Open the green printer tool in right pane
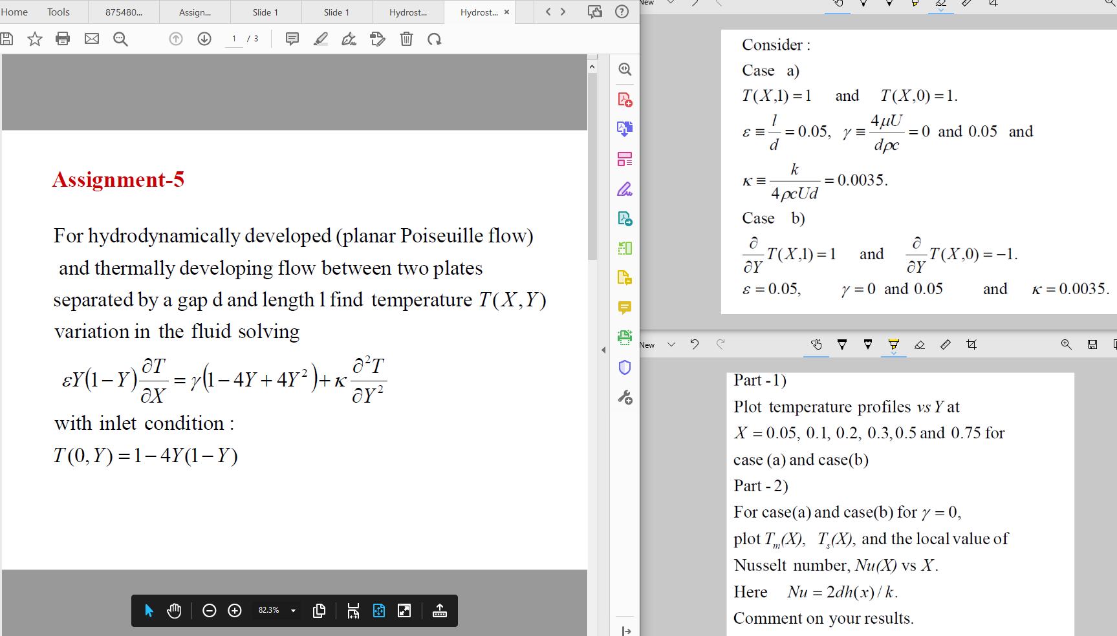Viewport: 1117px width, 636px height. tap(625, 337)
